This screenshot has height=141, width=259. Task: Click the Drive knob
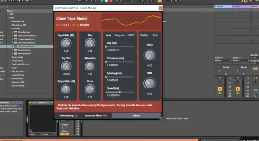(90, 90)
